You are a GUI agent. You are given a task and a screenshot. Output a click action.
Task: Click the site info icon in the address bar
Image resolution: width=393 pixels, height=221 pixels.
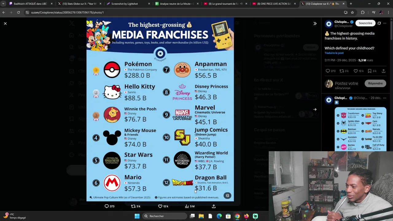[27, 12]
